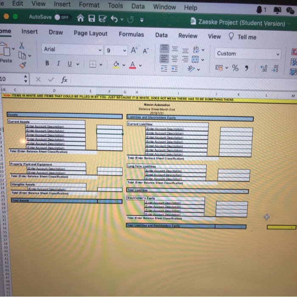Image resolution: width=297 pixels, height=297 pixels.
Task: Toggle Bold formatting
Action: 47,63
